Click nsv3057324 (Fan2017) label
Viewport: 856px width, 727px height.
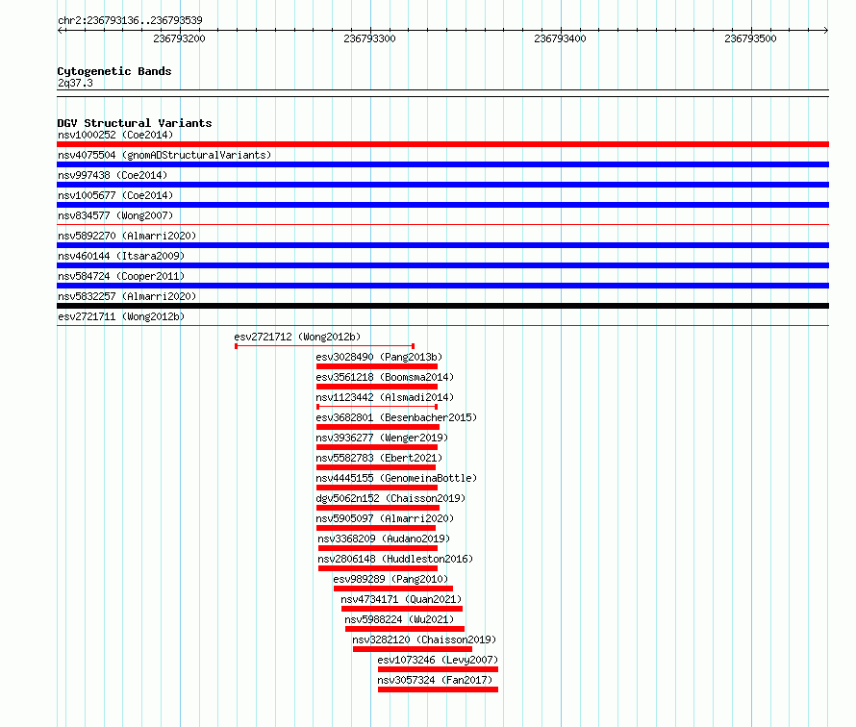click(x=435, y=680)
